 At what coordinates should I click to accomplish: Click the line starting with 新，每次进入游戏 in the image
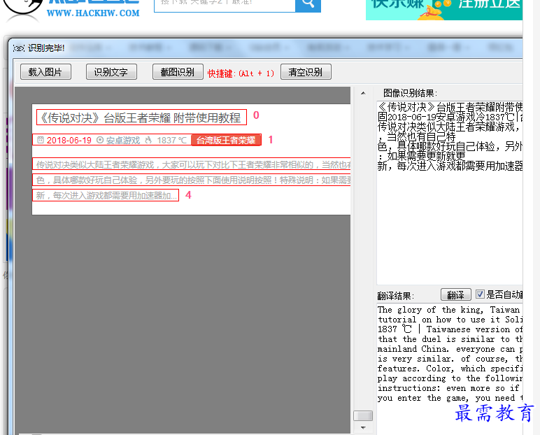(x=106, y=195)
